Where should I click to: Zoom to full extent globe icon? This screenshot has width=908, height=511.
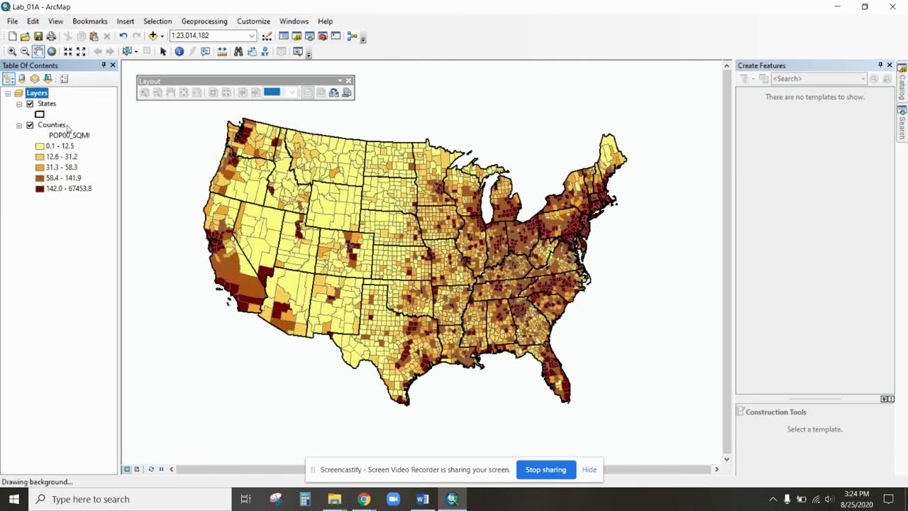pos(52,51)
